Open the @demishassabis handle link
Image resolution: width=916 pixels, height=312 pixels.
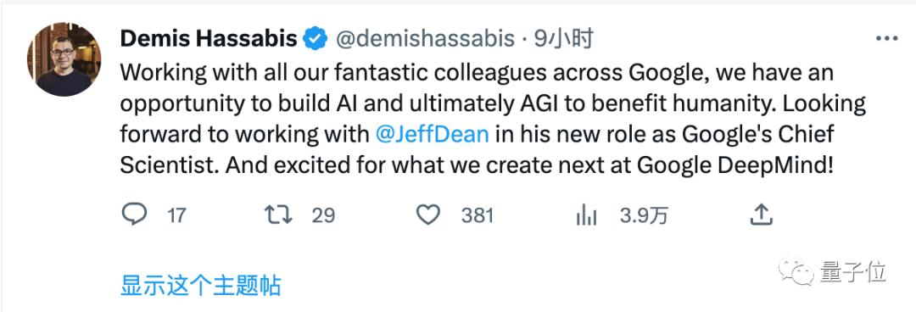pyautogui.click(x=425, y=39)
